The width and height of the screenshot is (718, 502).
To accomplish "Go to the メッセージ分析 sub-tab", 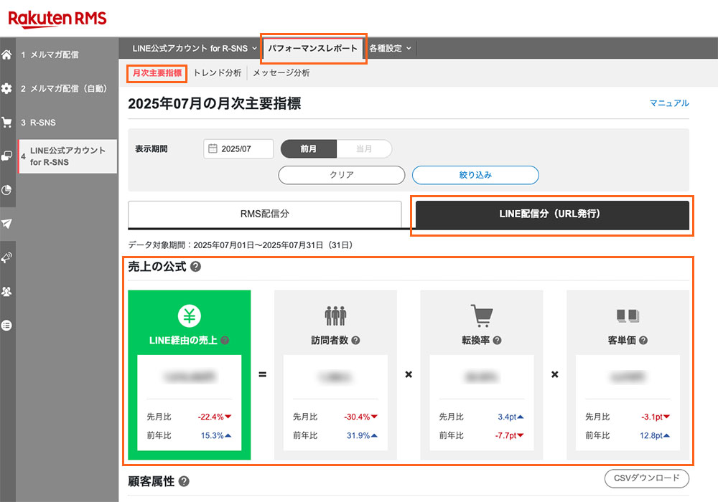I will click(x=281, y=72).
